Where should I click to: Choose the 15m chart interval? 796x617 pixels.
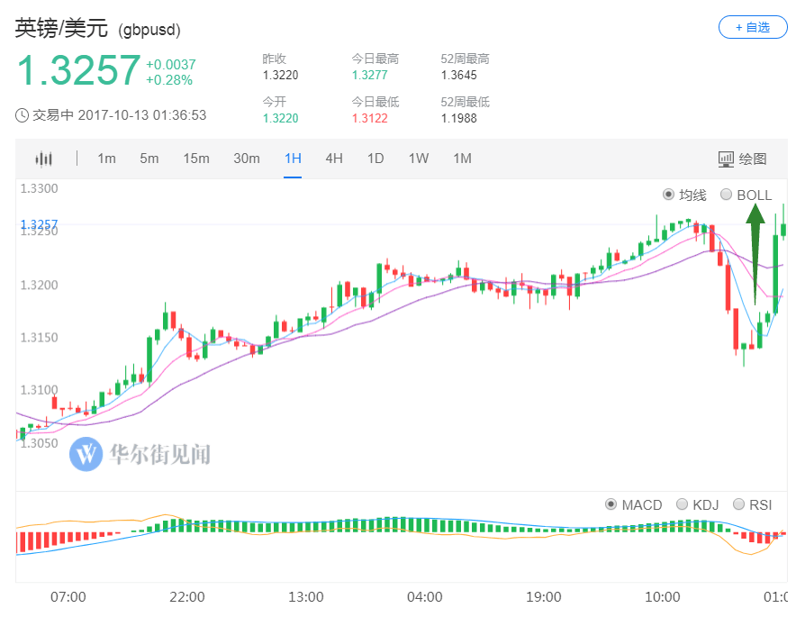coord(195,159)
